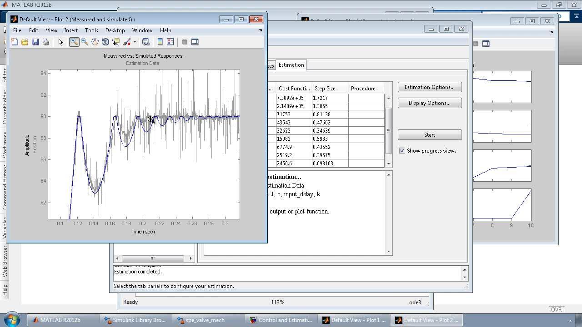The width and height of the screenshot is (582, 327).
Task: Print the figure using the printer icon
Action: click(x=45, y=42)
